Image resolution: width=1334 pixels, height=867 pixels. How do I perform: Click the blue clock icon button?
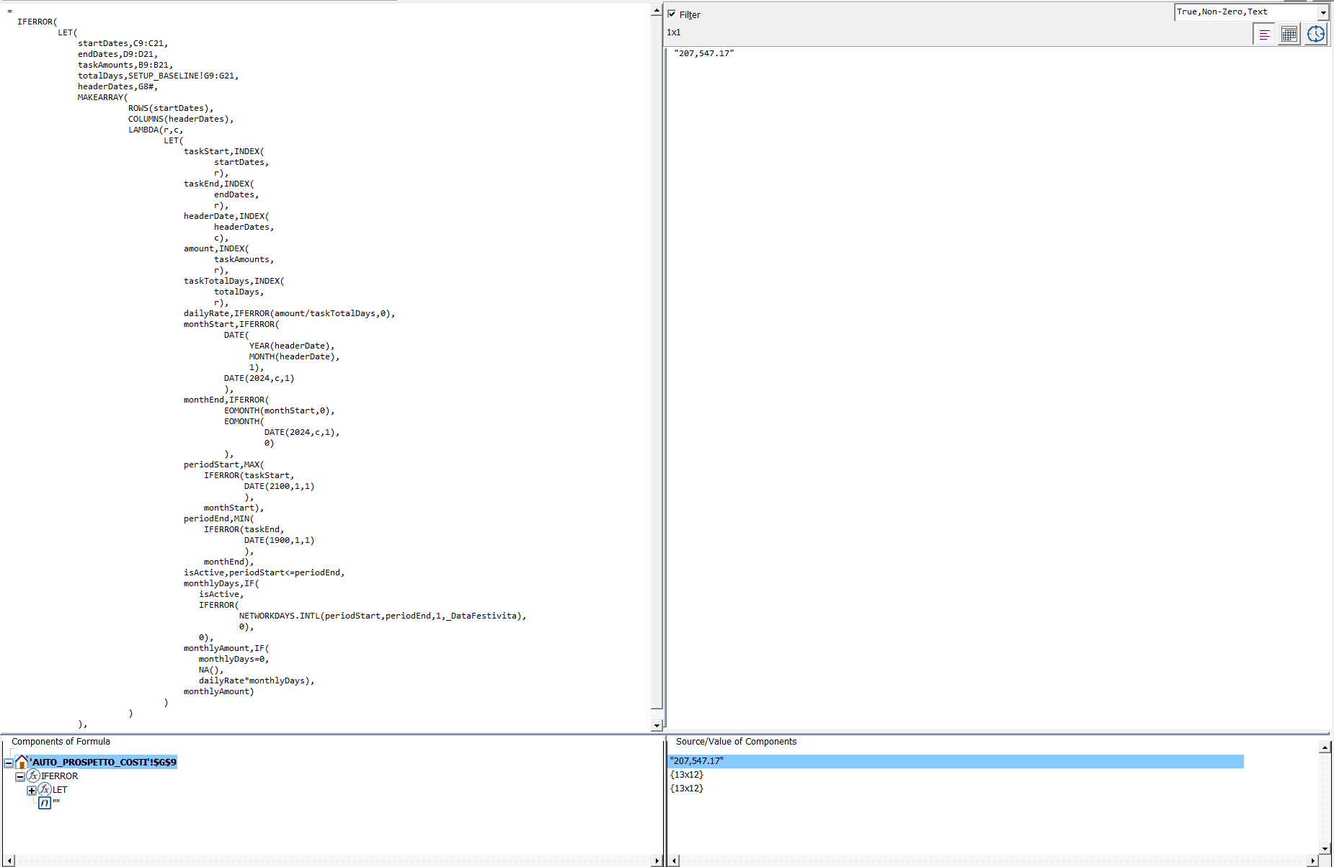tap(1316, 34)
